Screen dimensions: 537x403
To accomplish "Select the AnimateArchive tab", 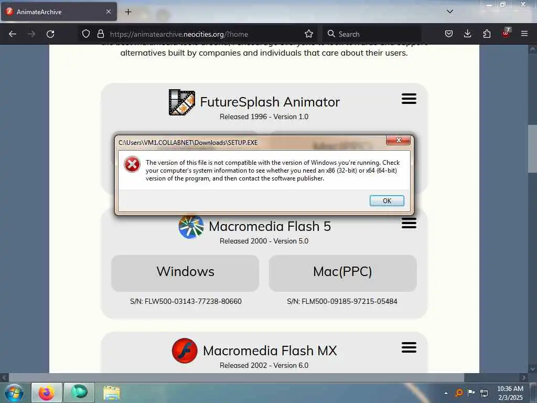I will 59,12.
